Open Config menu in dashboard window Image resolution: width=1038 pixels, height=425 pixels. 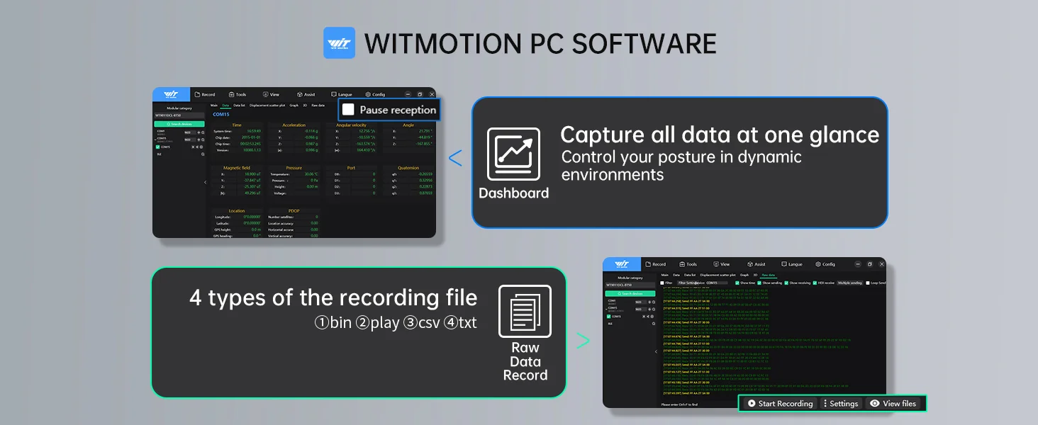pos(375,94)
